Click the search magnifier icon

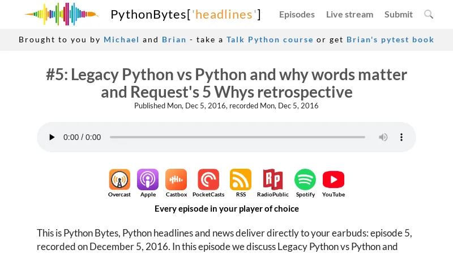tap(429, 14)
